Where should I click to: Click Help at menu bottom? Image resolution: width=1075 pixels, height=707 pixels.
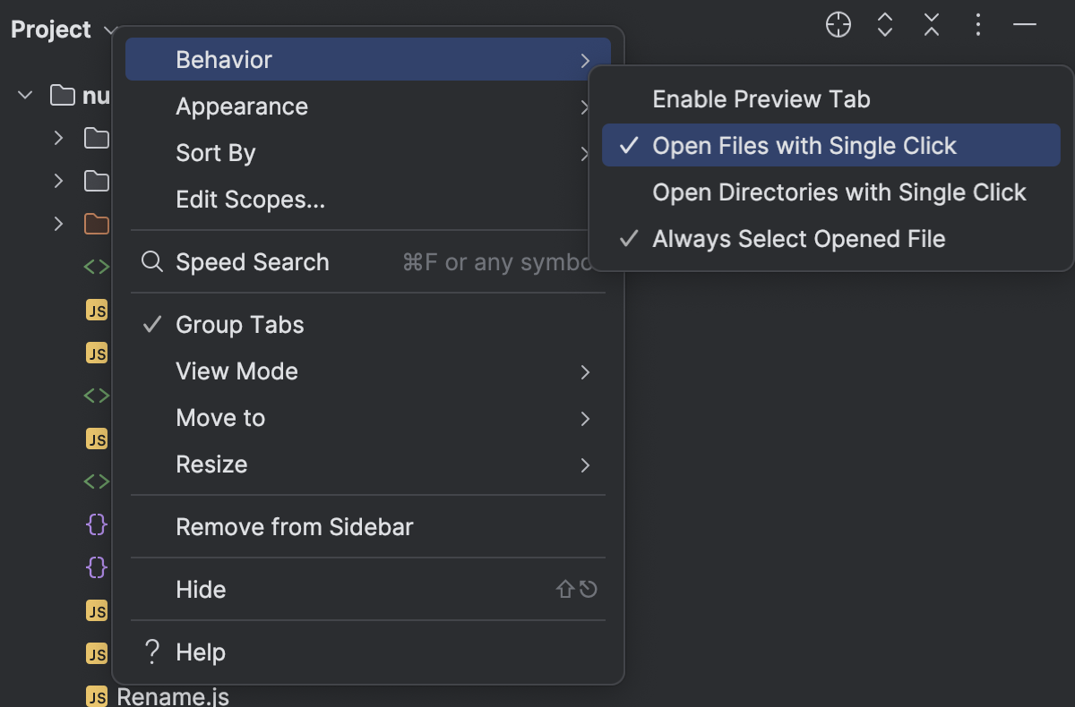pyautogui.click(x=199, y=652)
